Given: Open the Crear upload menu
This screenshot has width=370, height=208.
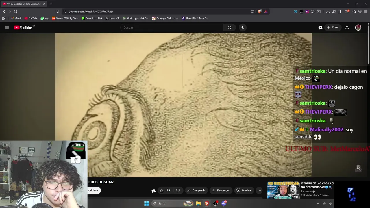Looking at the screenshot, I should coord(333,27).
